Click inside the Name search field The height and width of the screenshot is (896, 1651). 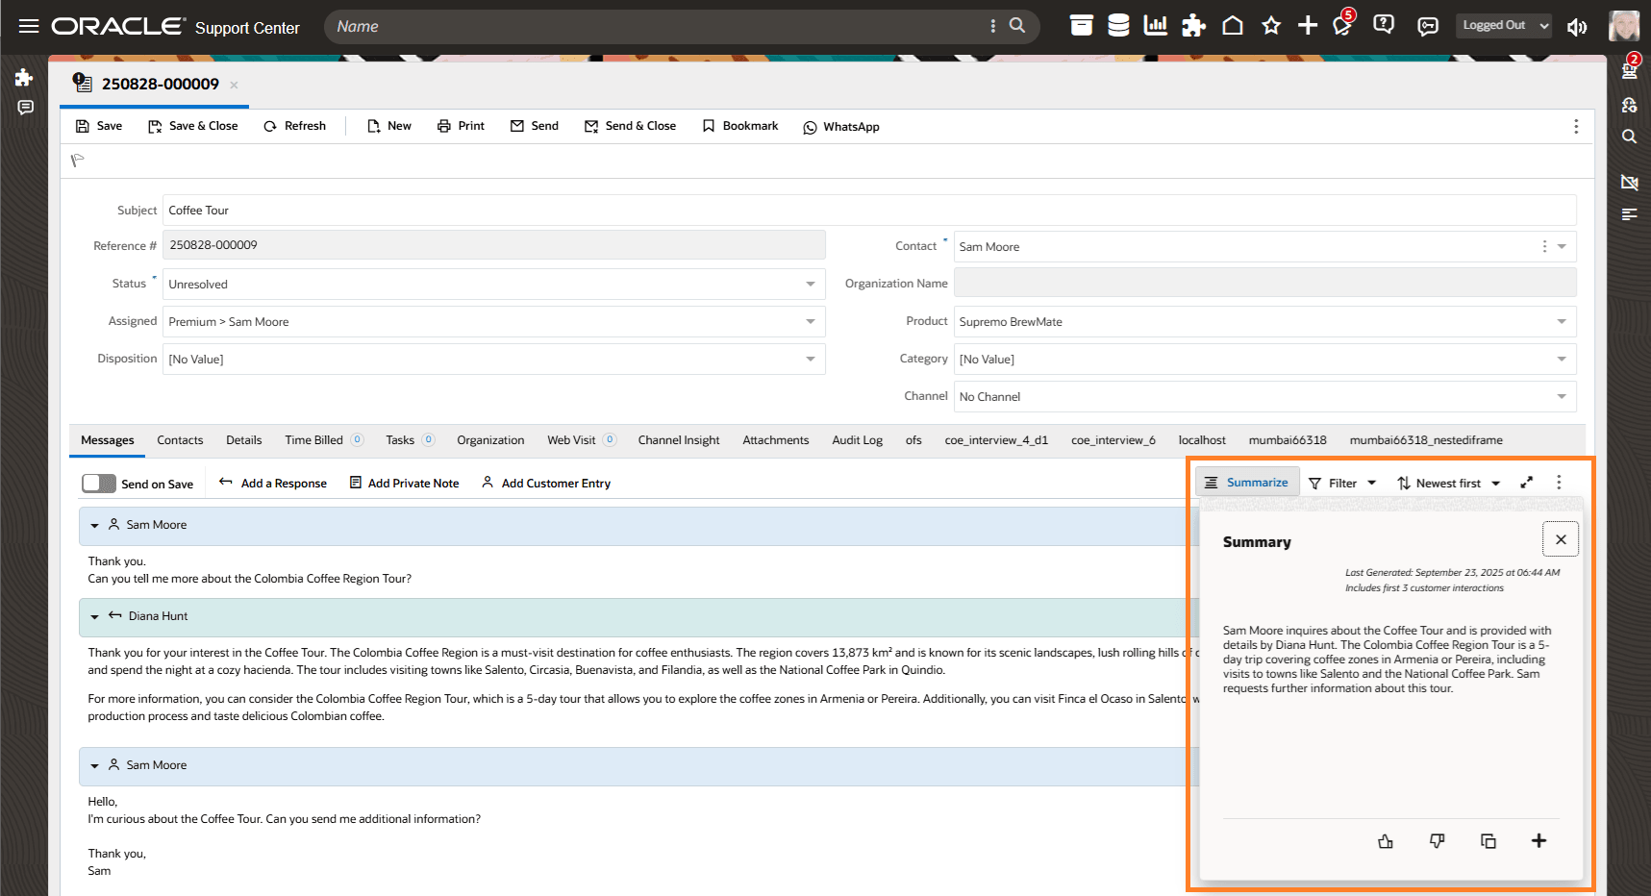pyautogui.click(x=577, y=26)
